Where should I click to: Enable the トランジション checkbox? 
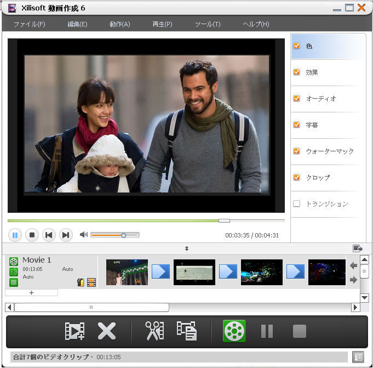(297, 204)
